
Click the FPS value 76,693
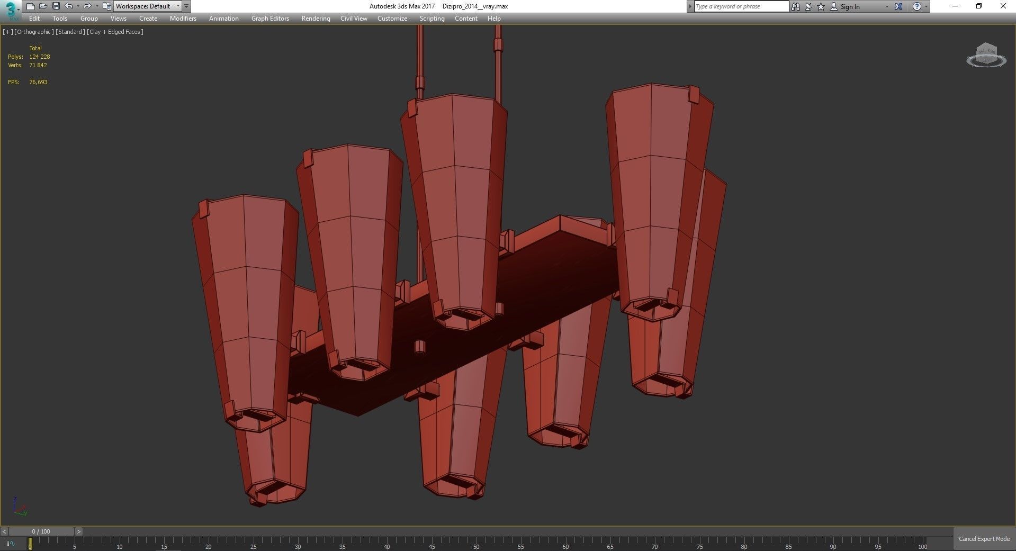click(39, 82)
